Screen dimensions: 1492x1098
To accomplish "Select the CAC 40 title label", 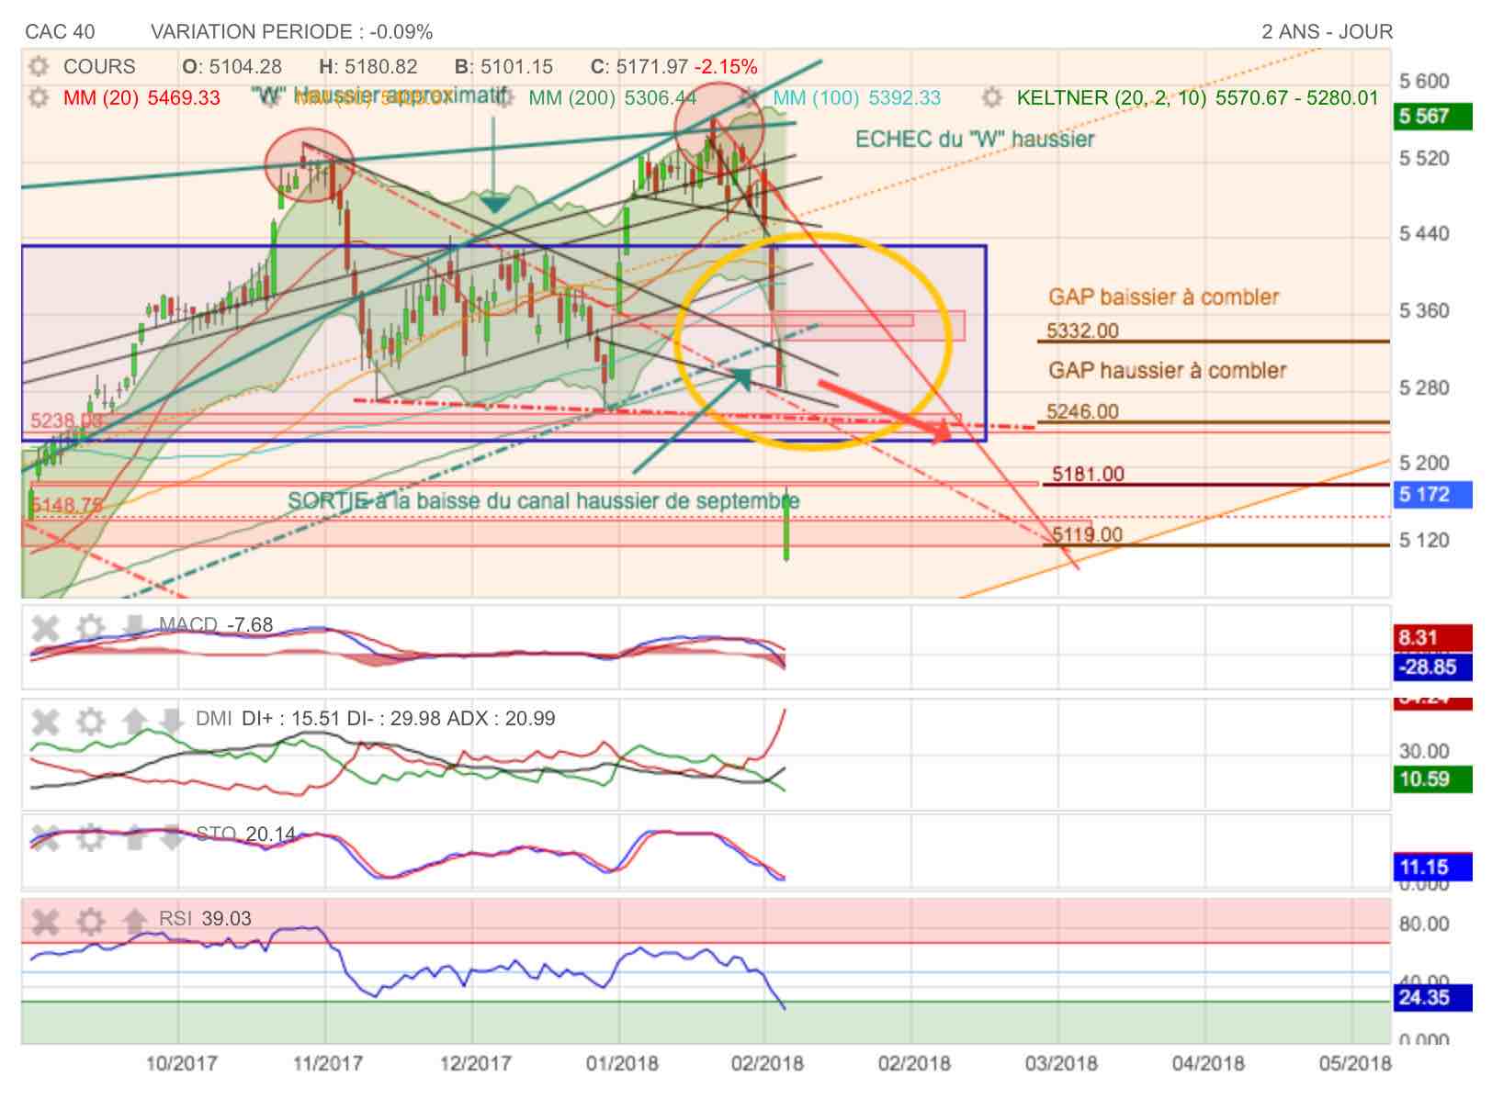I will click(x=60, y=32).
